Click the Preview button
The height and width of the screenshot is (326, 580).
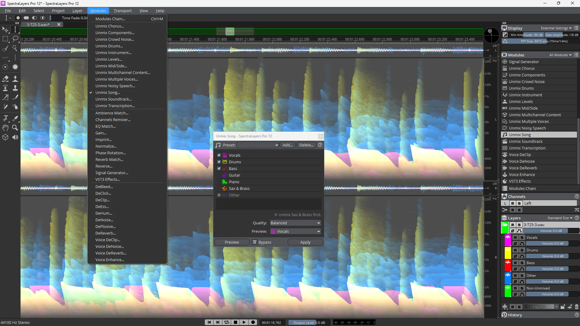pos(232,242)
